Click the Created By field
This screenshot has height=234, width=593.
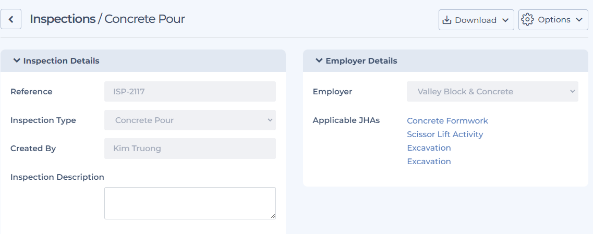point(190,149)
